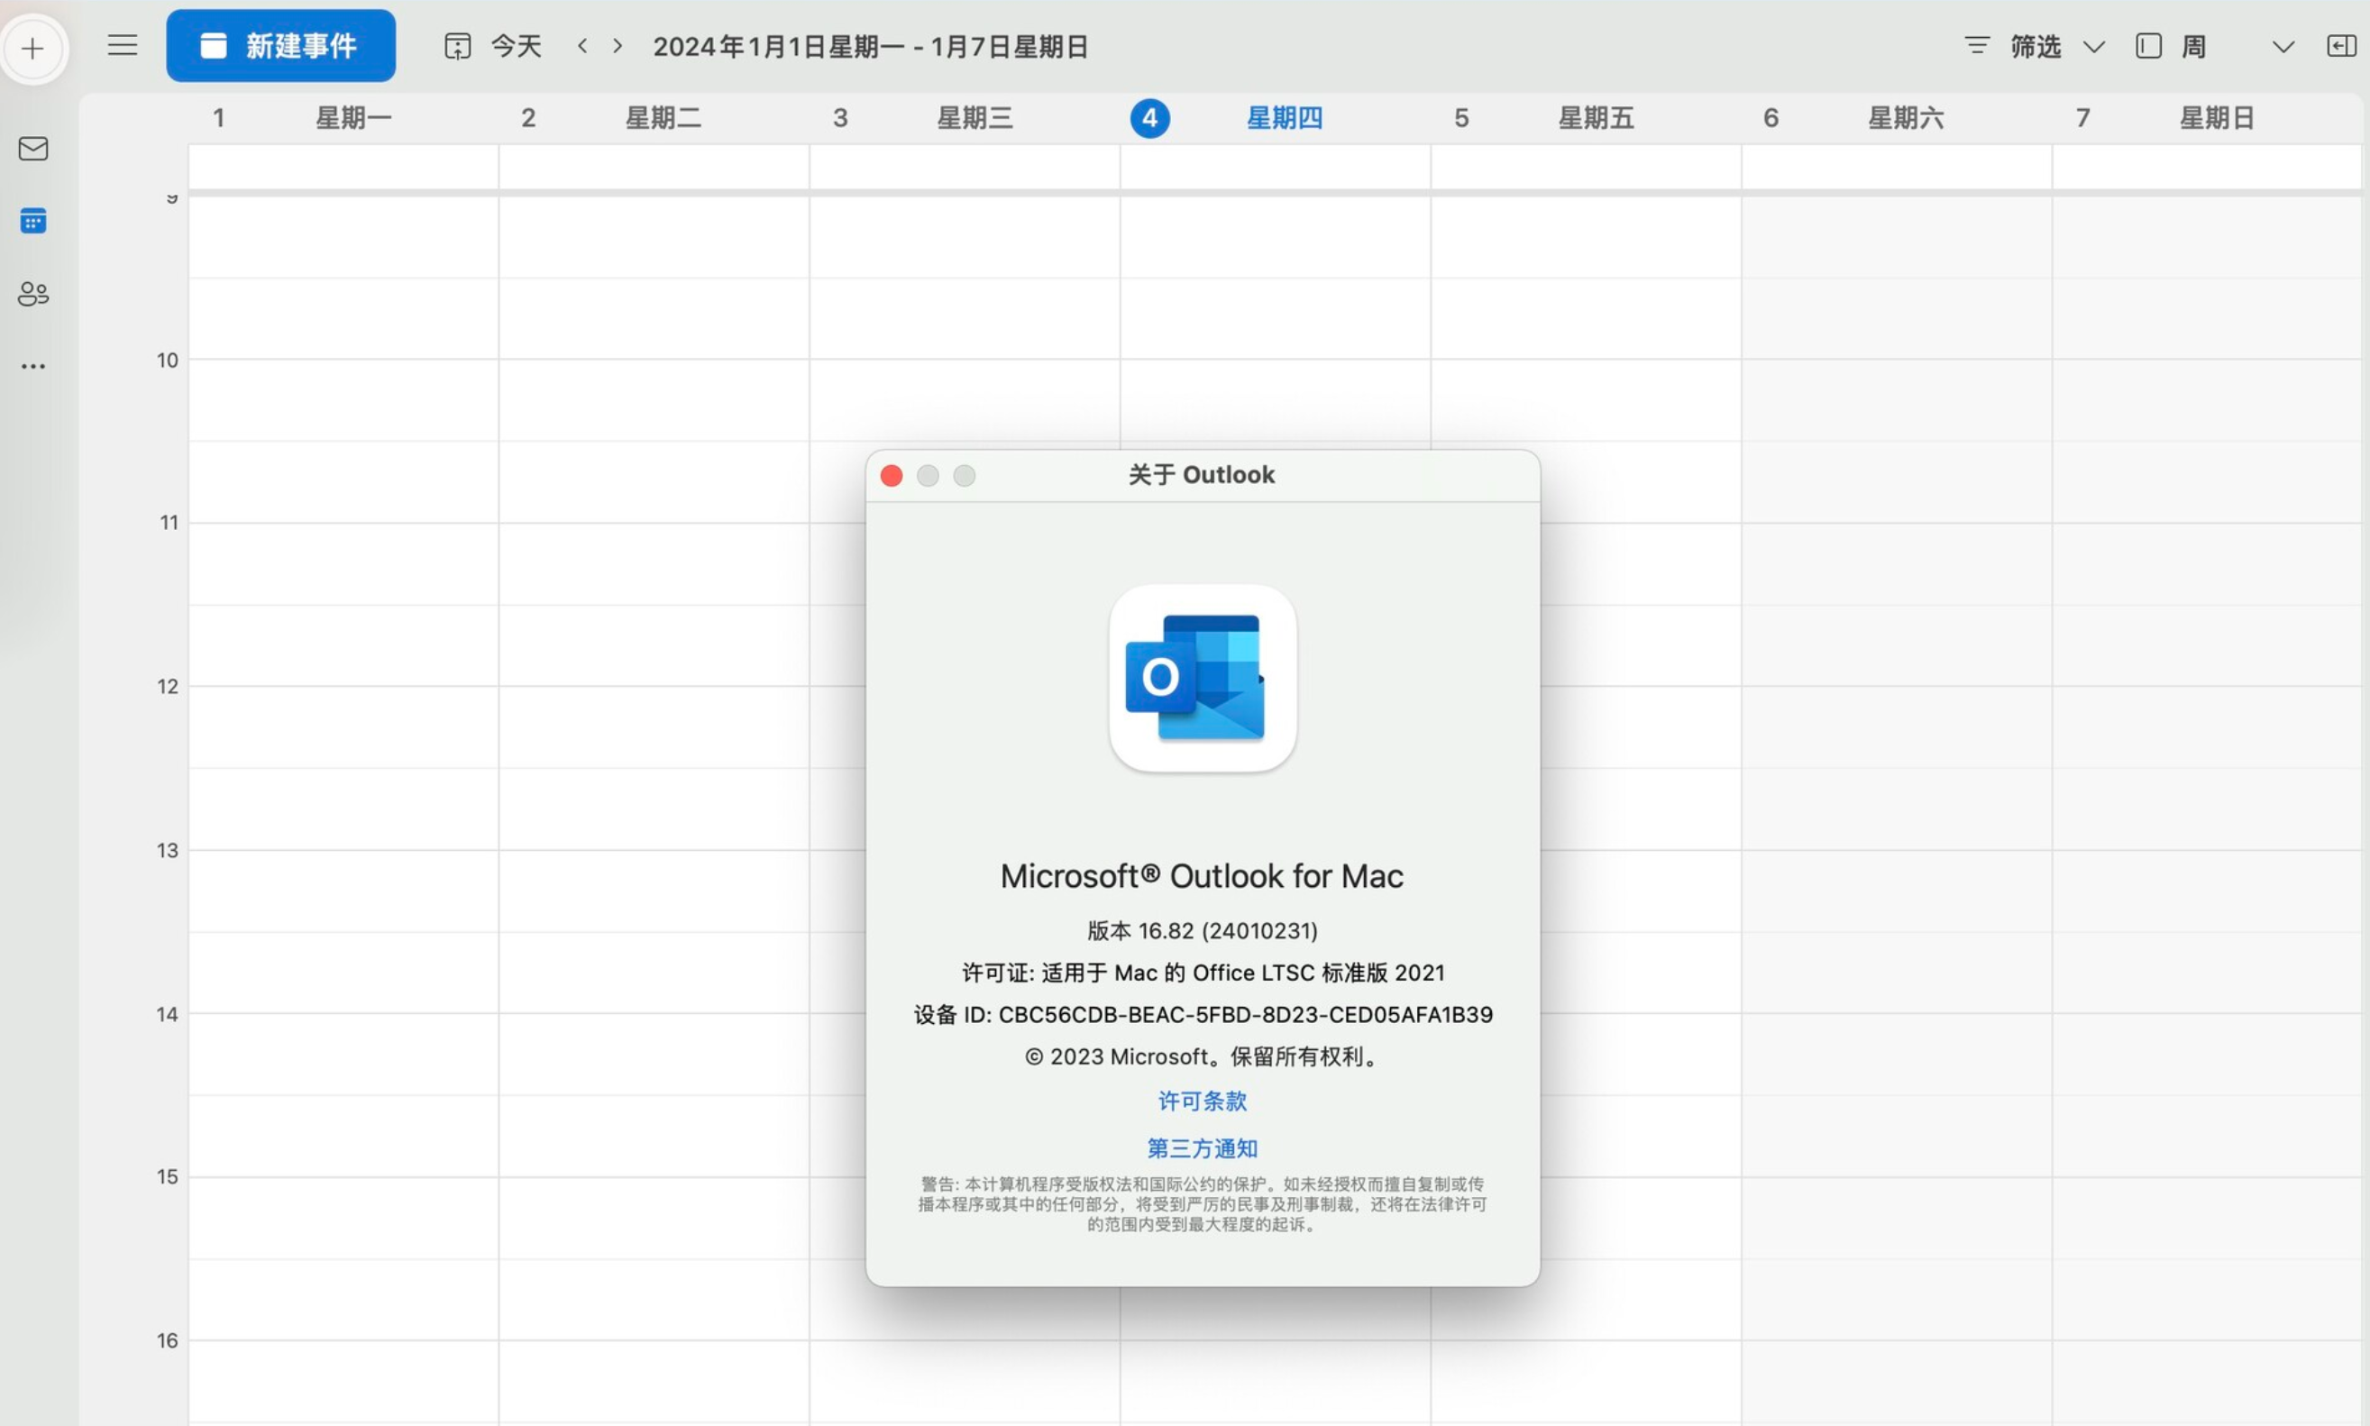Select the 星期日 day header
This screenshot has height=1426, width=2370.
[x=2217, y=118]
